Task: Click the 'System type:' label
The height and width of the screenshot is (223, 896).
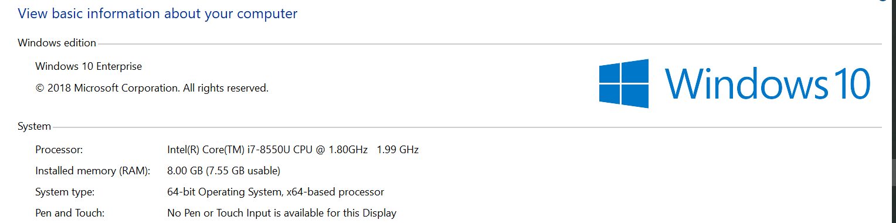Action: [65, 192]
